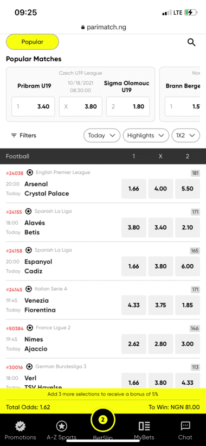Toggle Arsenal home win odds 1.66
The height and width of the screenshot is (446, 206).
coord(133,189)
